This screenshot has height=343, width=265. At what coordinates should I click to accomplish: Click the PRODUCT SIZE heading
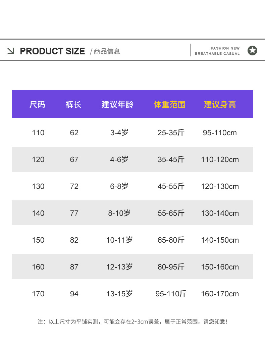coord(52,51)
